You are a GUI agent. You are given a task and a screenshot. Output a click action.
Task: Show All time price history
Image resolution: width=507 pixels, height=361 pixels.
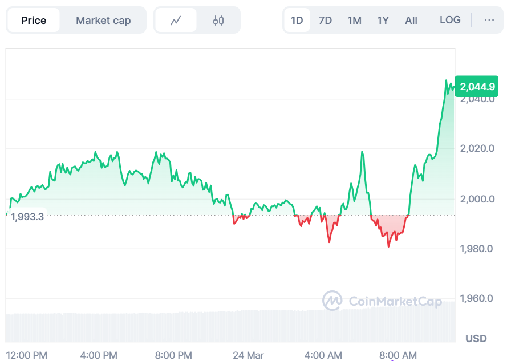[411, 21]
